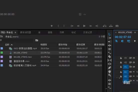Lock video track V2
This screenshot has height=92, width=138.
click(121, 62)
